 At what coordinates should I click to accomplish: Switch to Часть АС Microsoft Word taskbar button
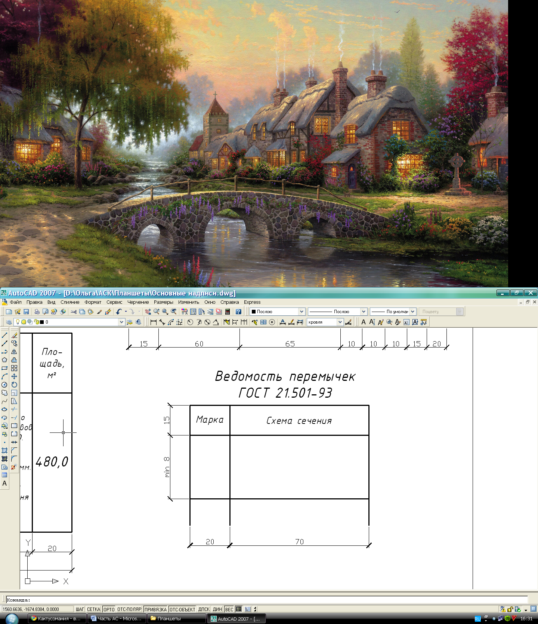pos(117,619)
